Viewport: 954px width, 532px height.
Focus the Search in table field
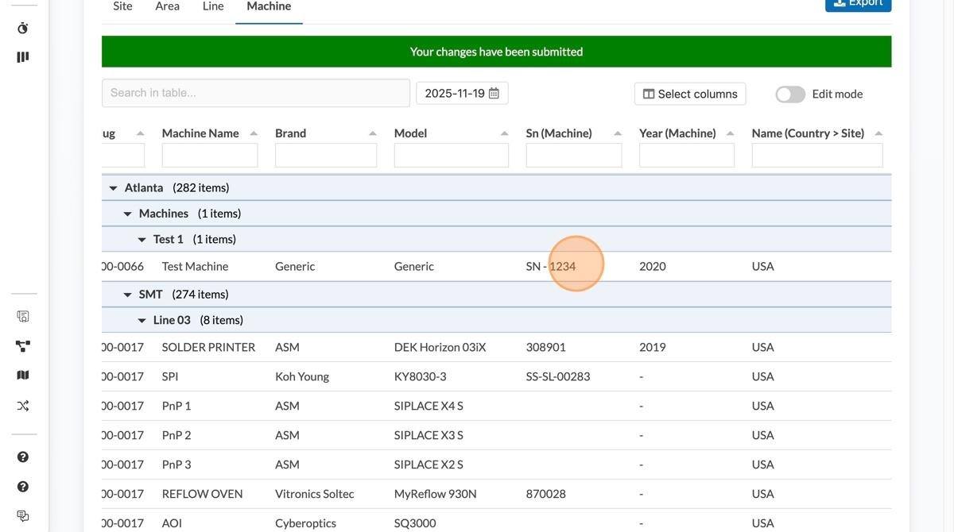255,93
